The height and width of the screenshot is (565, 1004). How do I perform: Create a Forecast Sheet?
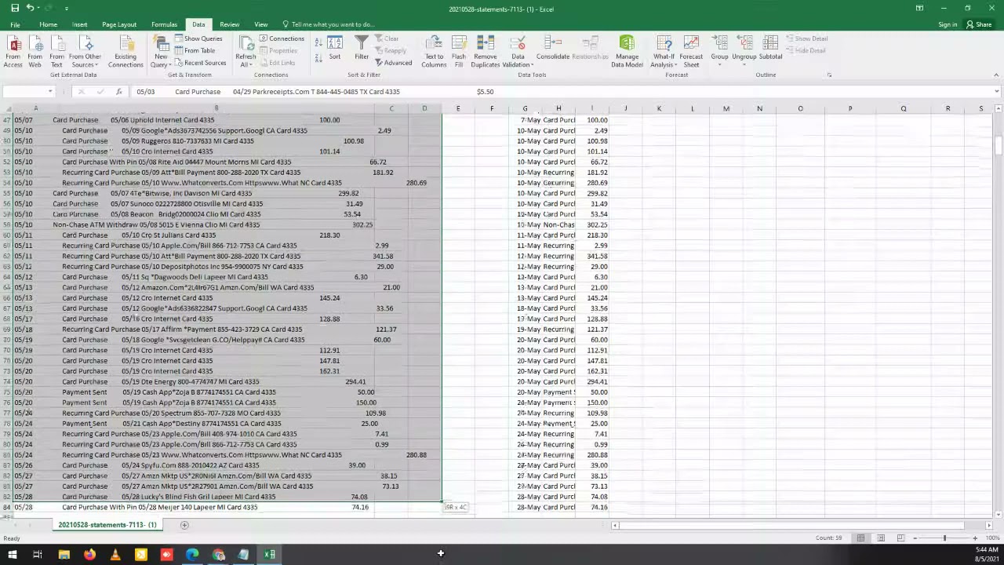click(x=691, y=52)
